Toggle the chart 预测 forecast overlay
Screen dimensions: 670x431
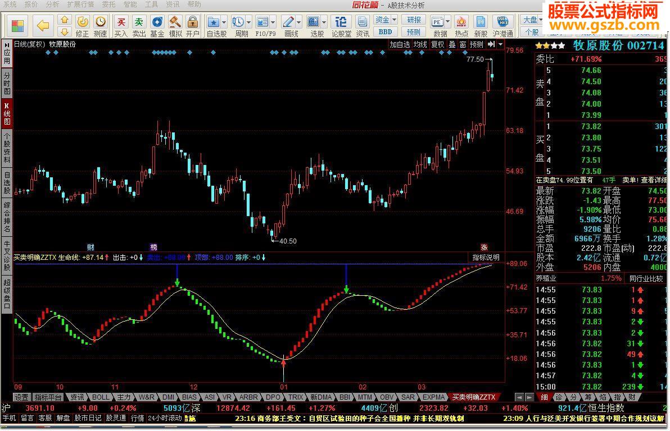477,44
